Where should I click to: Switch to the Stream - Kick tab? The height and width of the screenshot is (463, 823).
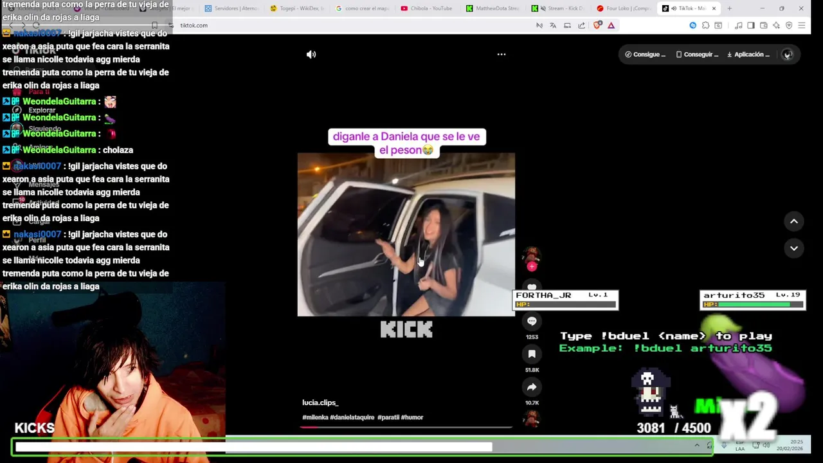click(x=557, y=8)
